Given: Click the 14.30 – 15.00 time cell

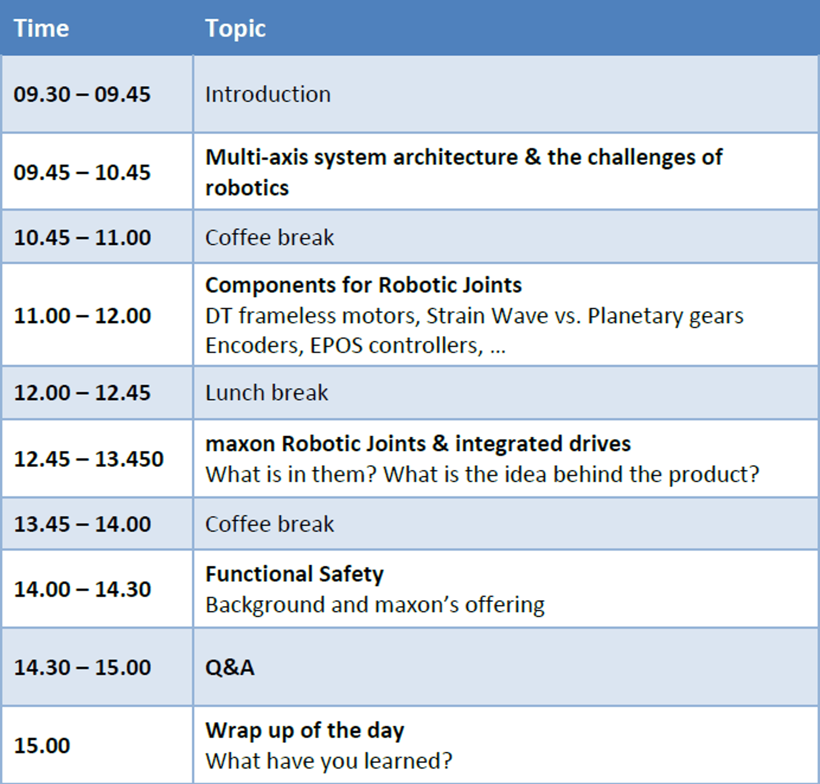Looking at the screenshot, I should (x=82, y=667).
